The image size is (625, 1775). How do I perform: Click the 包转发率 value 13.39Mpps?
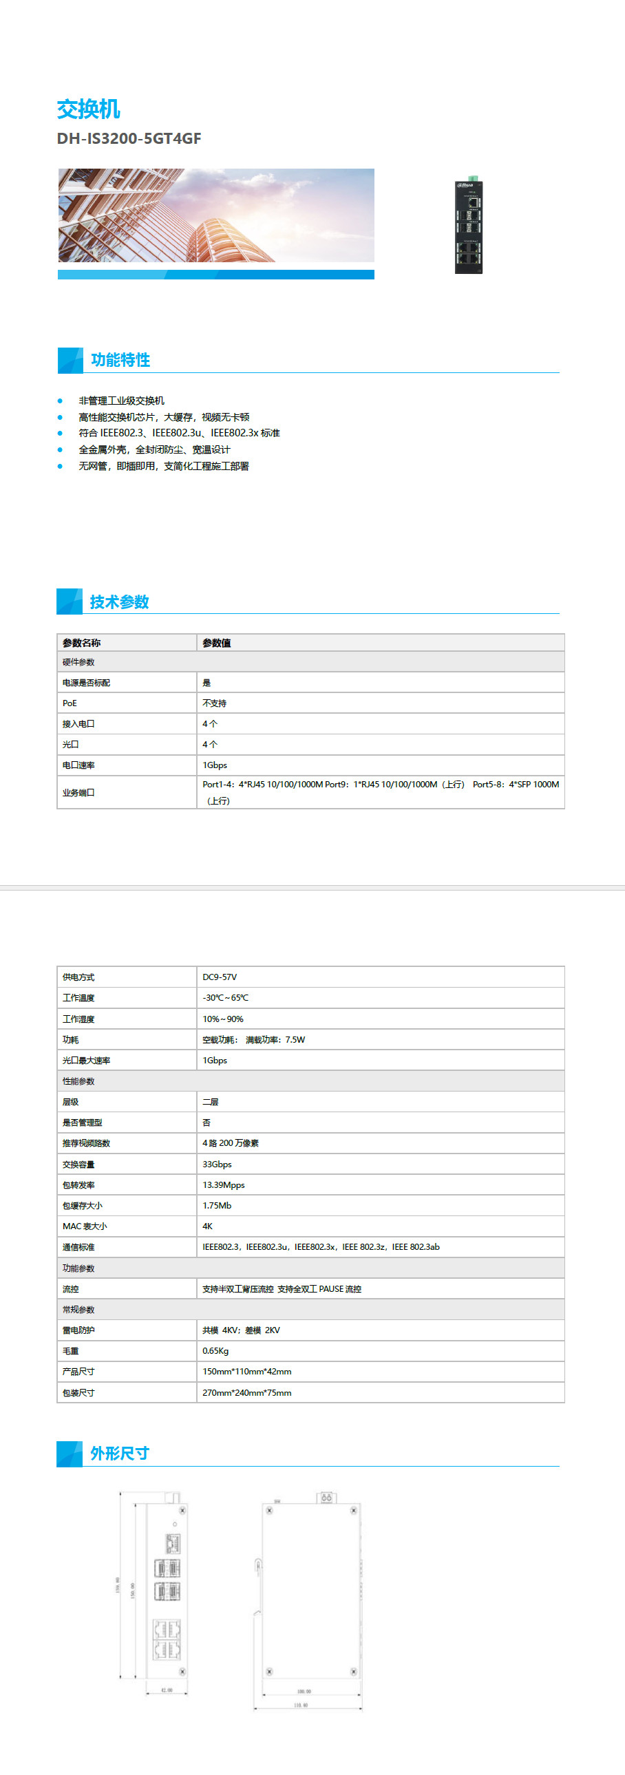223,1185
